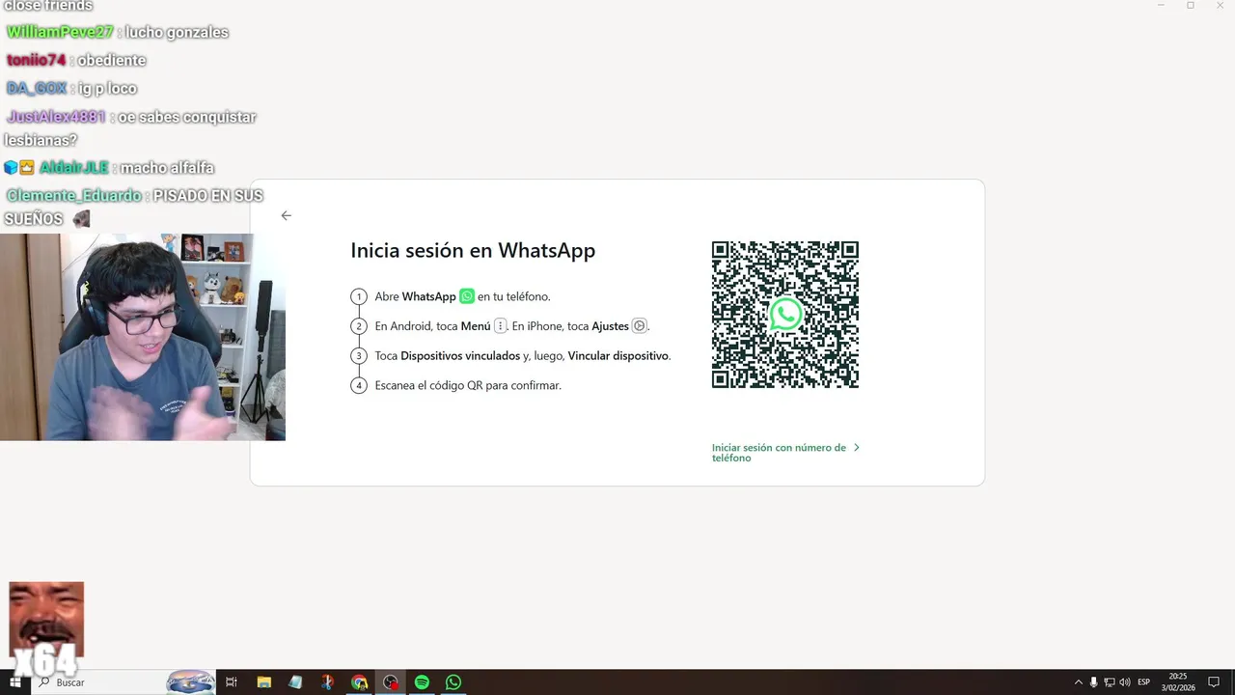The image size is (1235, 695).
Task: Click the WhatsApp taskbar icon
Action: 453,682
